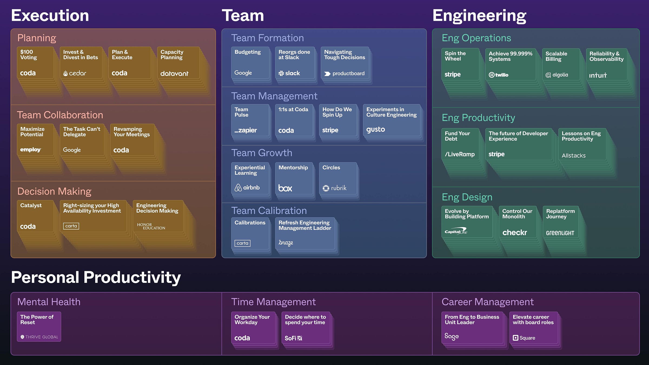Open the Spin the Wheel card
Screen dimensions: 649x365
click(460, 64)
